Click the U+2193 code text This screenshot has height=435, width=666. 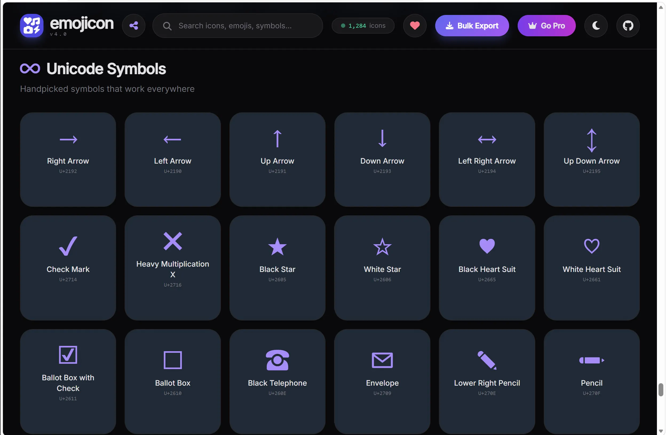point(382,171)
